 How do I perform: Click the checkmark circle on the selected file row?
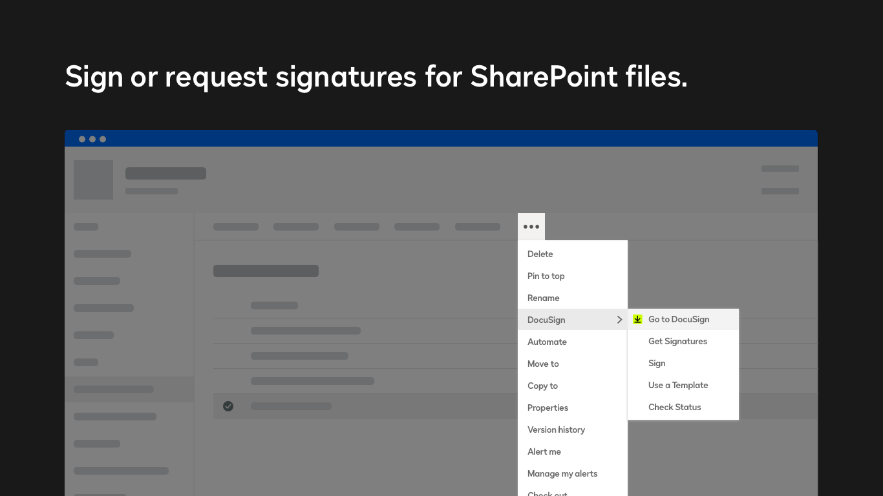point(228,406)
